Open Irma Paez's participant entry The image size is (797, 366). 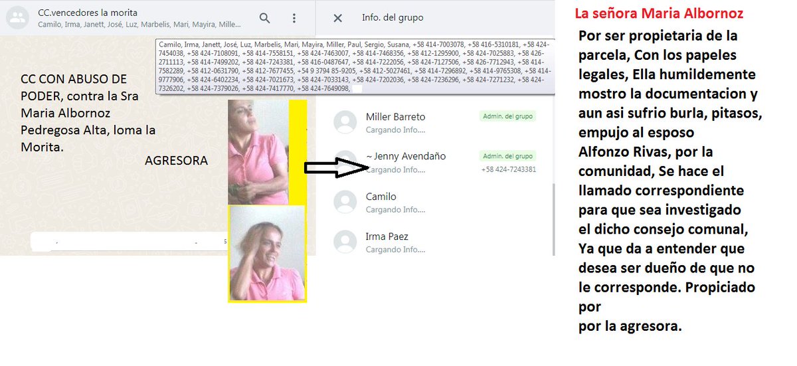(435, 242)
